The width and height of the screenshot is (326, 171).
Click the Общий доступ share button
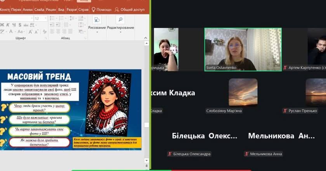(x=132, y=9)
